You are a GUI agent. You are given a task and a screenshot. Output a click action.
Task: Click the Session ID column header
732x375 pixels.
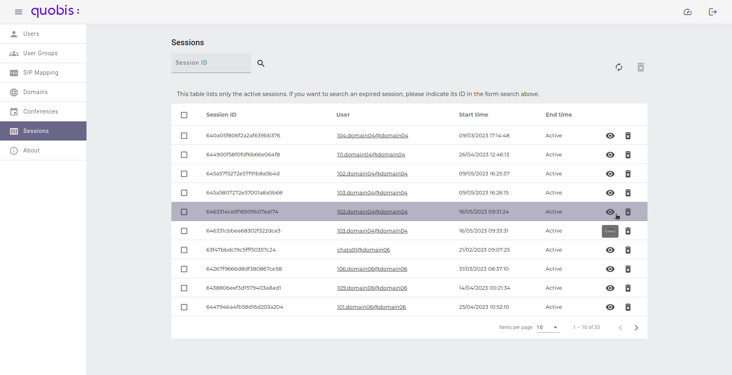[221, 115]
